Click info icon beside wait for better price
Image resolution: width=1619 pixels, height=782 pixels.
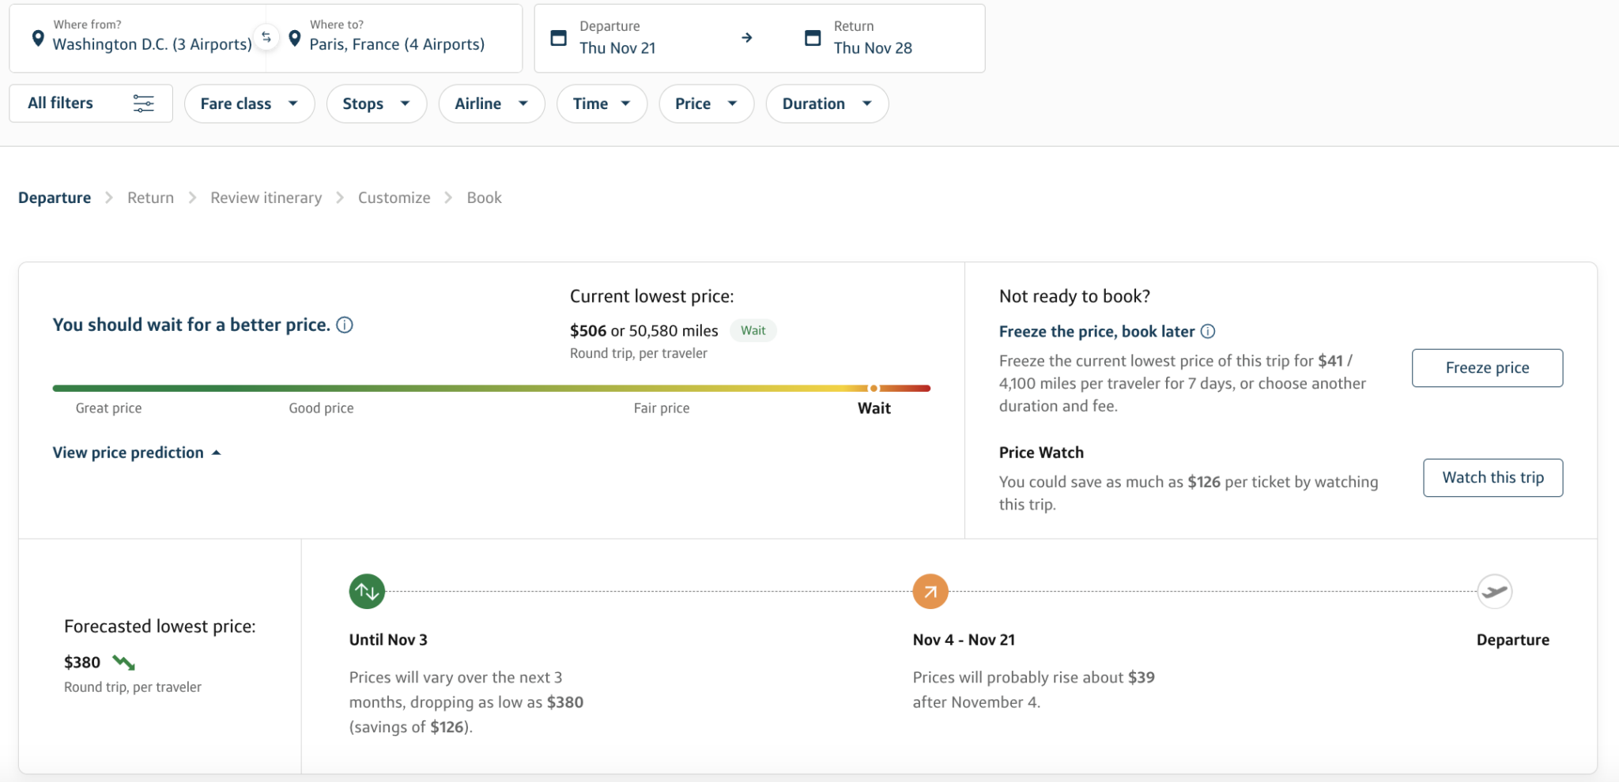[x=345, y=325]
